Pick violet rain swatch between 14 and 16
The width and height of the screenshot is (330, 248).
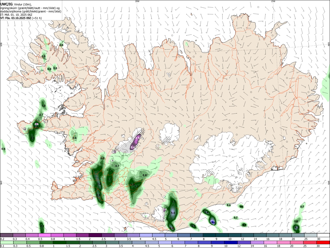point(257,242)
